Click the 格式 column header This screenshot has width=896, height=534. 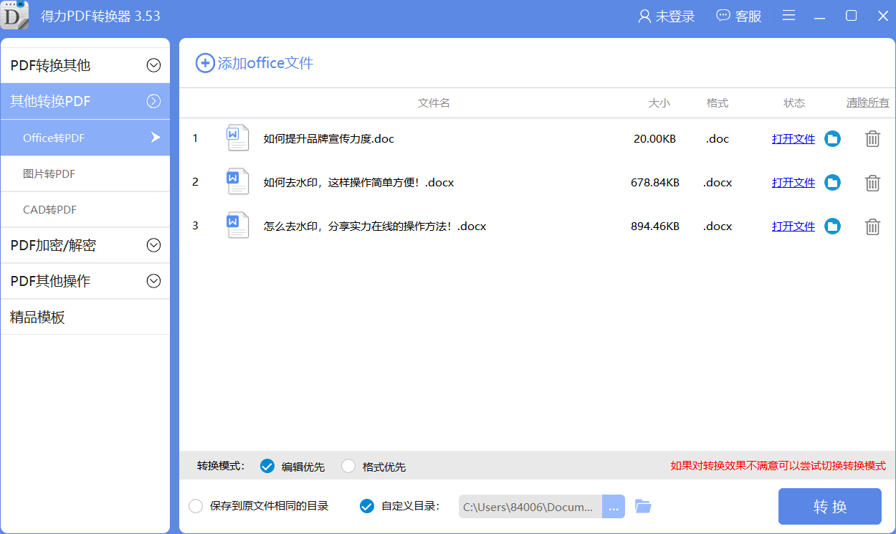(718, 103)
